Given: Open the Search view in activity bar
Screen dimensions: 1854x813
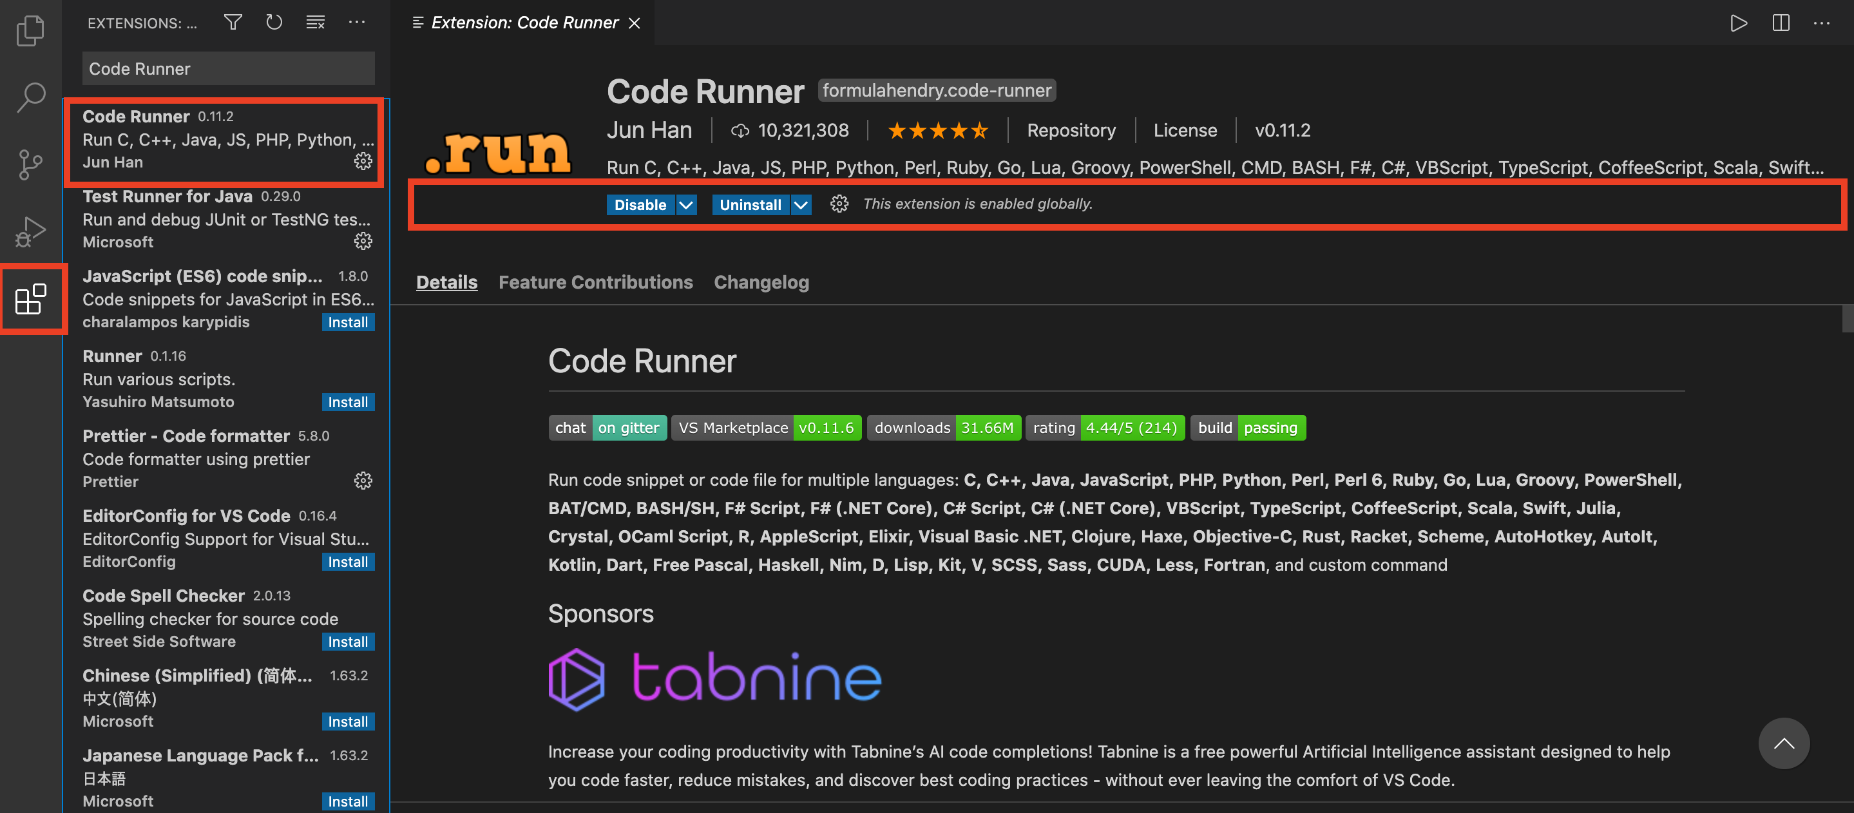Looking at the screenshot, I should (x=30, y=97).
